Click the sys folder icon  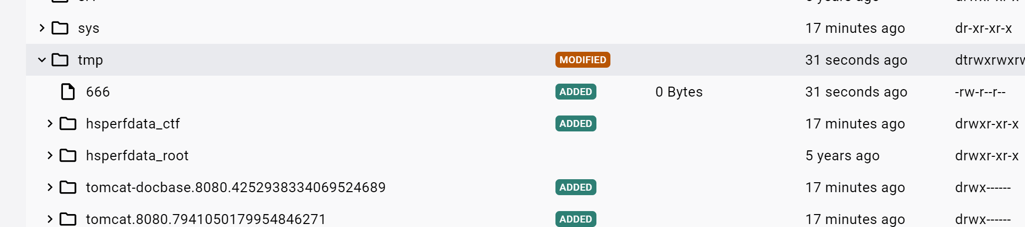tap(60, 28)
